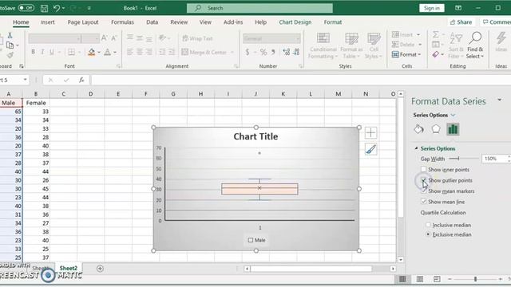511x287 pixels.
Task: Toggle Show outlier points checkbox
Action: click(x=423, y=180)
